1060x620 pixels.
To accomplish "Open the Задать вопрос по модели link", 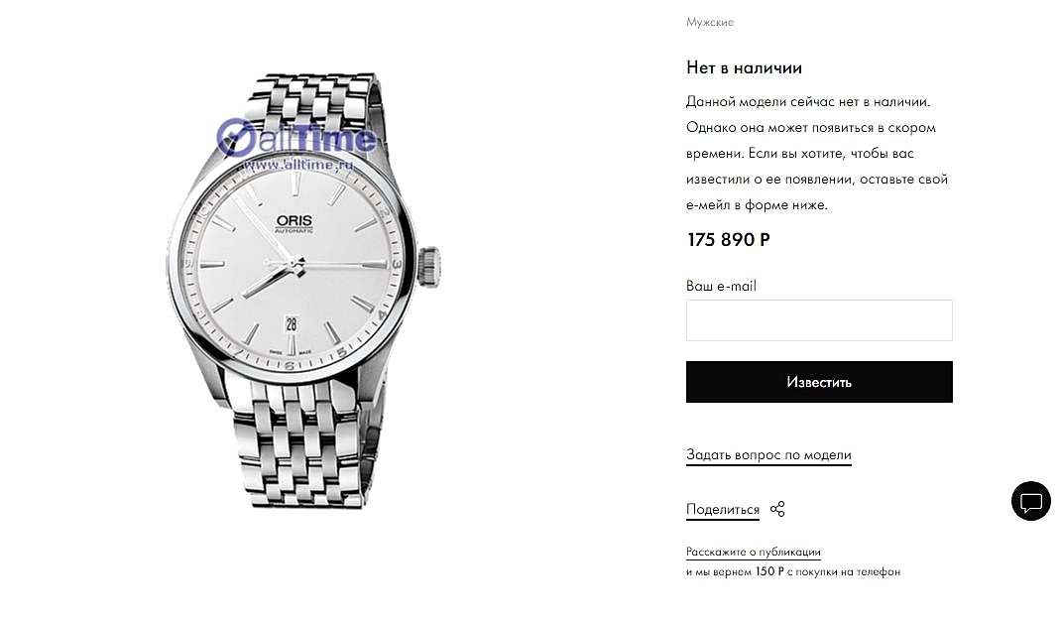I will [x=768, y=455].
